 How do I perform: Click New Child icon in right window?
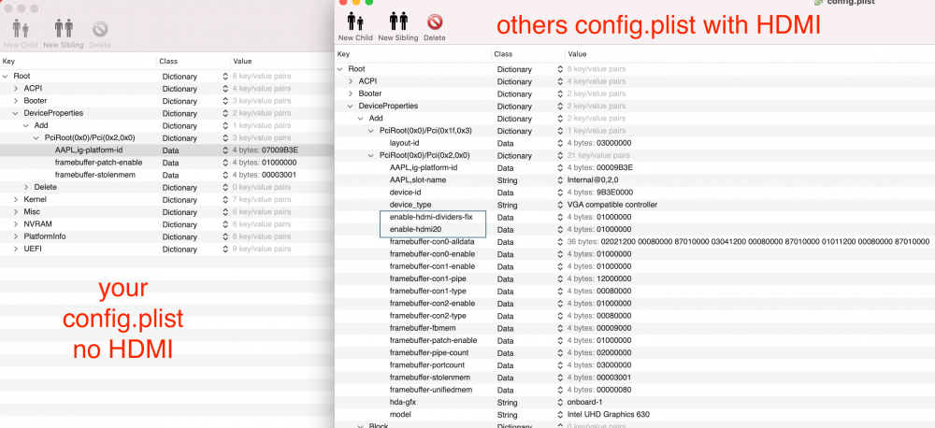pos(355,21)
